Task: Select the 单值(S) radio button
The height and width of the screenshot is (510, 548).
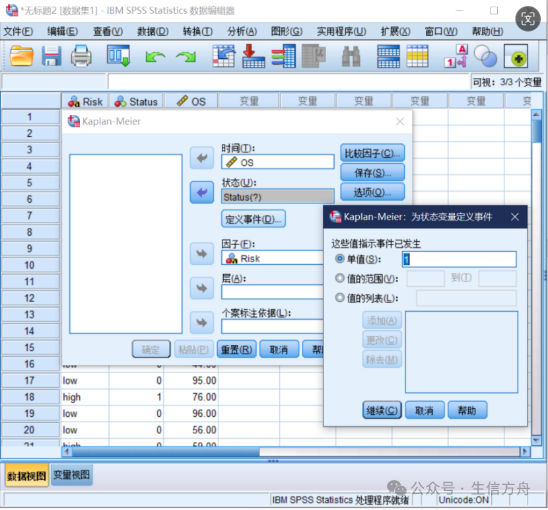Action: point(340,259)
